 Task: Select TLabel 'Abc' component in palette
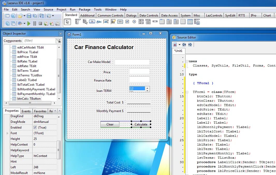(x=99, y=22)
